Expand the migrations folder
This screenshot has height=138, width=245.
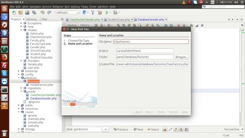(x=21, y=88)
